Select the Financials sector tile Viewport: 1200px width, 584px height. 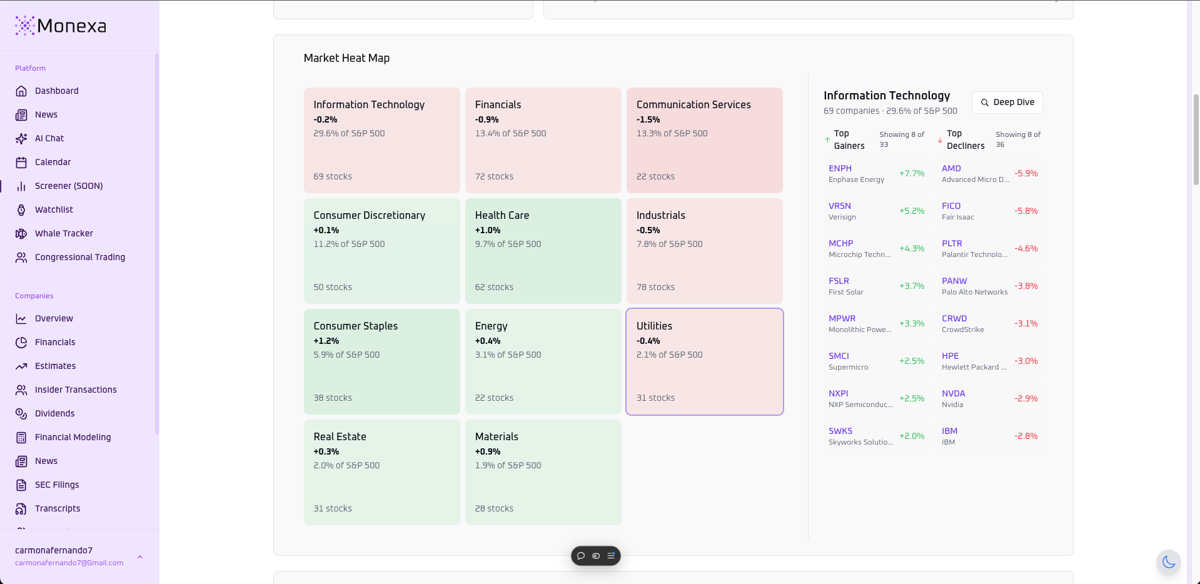coord(543,140)
